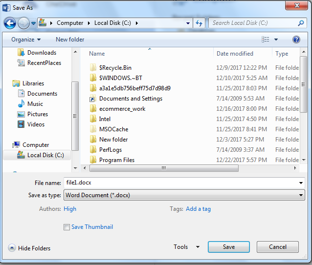Click the High author link
Screen dimensions: 312x265
tap(70, 209)
